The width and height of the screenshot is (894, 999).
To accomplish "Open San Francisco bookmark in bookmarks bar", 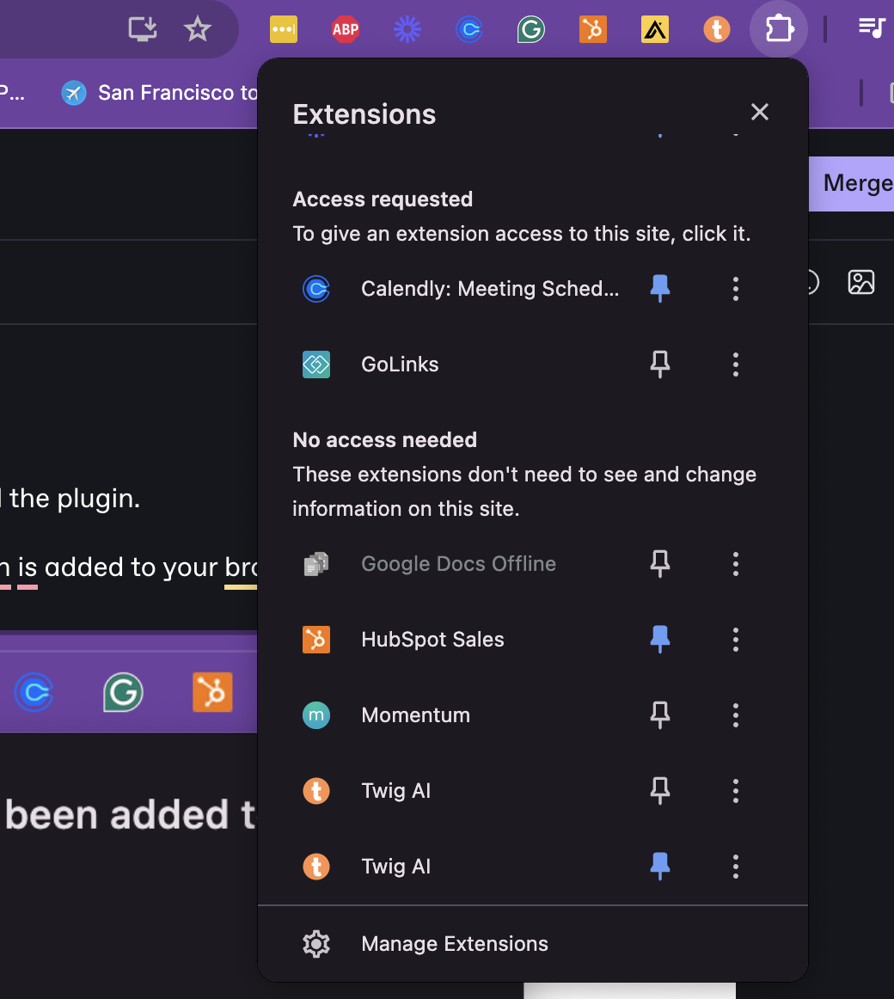I will [x=163, y=93].
